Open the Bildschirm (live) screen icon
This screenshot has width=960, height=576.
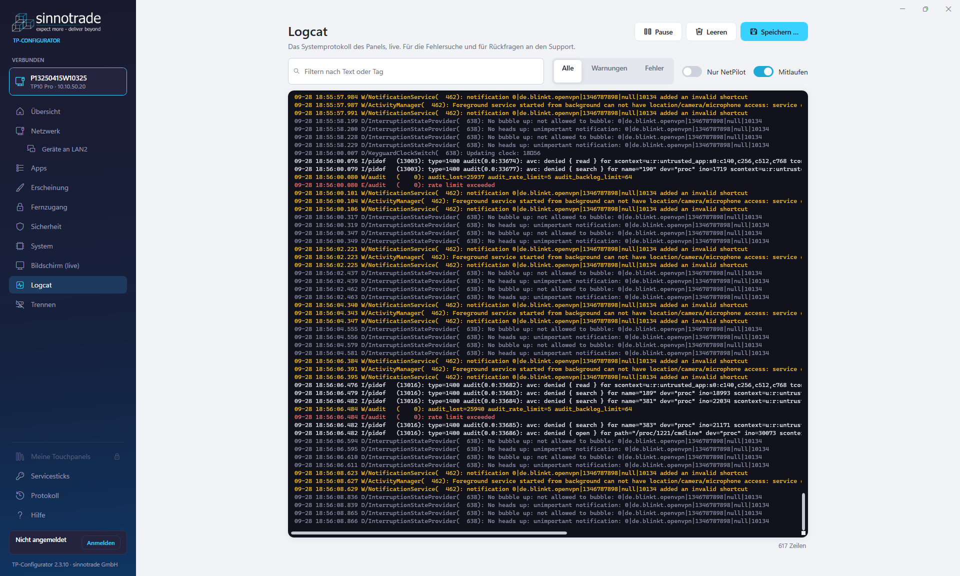point(20,265)
